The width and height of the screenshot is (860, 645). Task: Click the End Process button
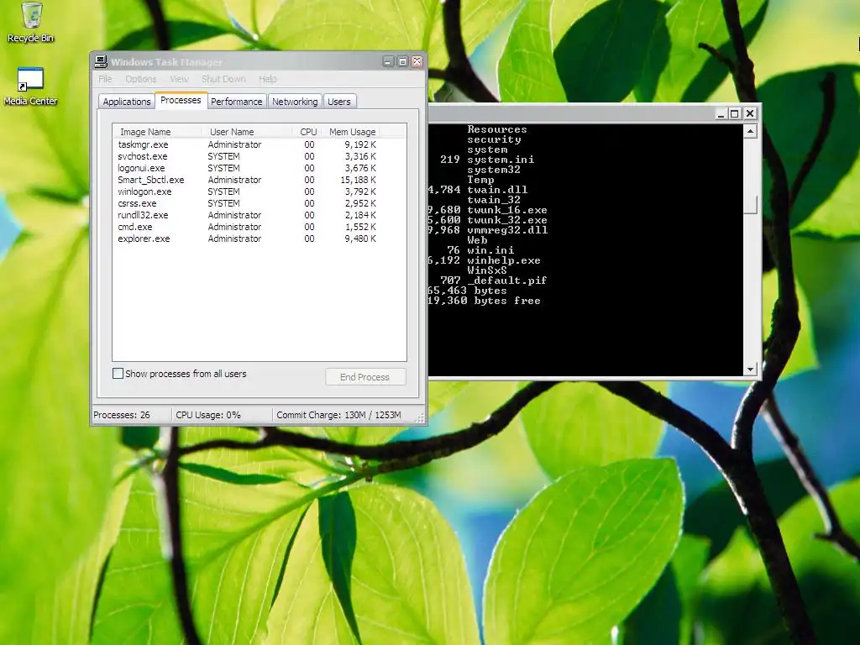(365, 377)
